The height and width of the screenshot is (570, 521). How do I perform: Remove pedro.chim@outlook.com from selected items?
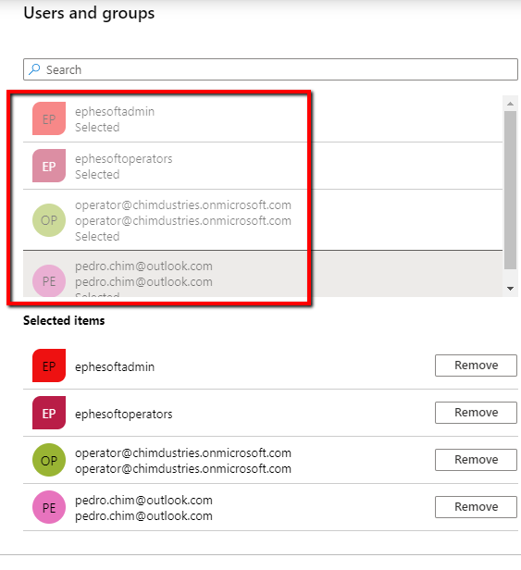coord(476,507)
